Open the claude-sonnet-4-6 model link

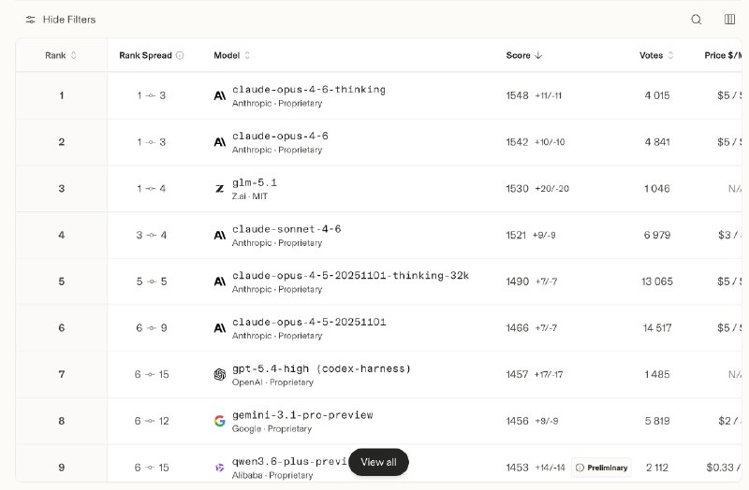(286, 229)
